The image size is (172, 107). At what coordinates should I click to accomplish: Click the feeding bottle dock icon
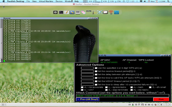coord(83,12)
